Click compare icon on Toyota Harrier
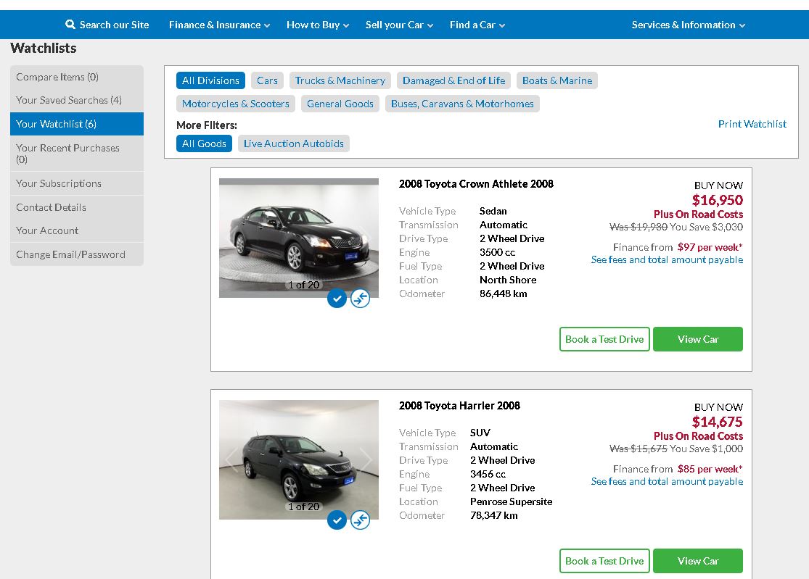809x579 pixels. [360, 520]
